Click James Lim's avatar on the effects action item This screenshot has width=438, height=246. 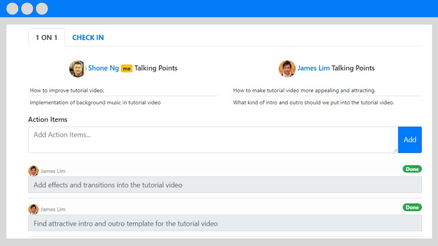point(34,171)
